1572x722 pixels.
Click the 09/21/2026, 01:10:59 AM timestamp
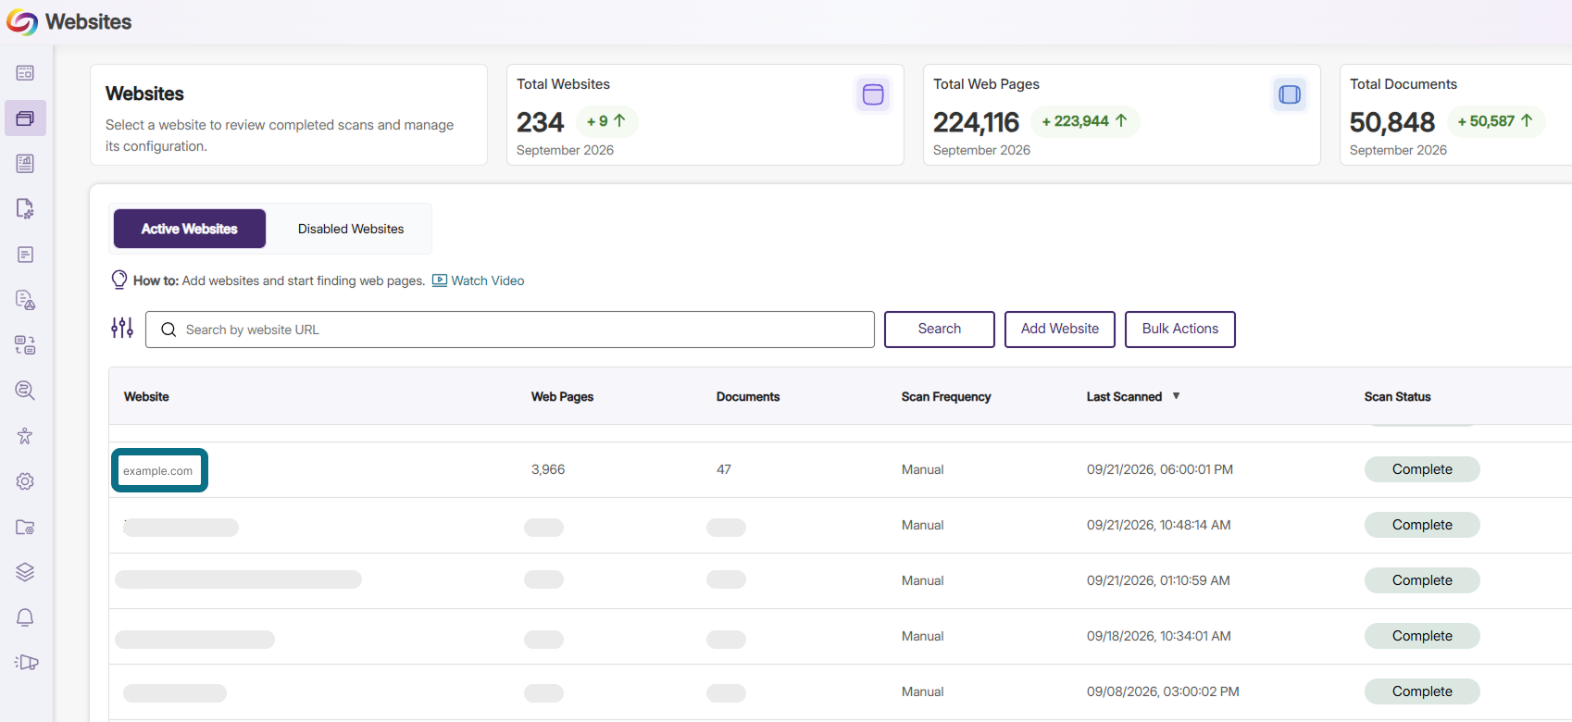(1158, 581)
